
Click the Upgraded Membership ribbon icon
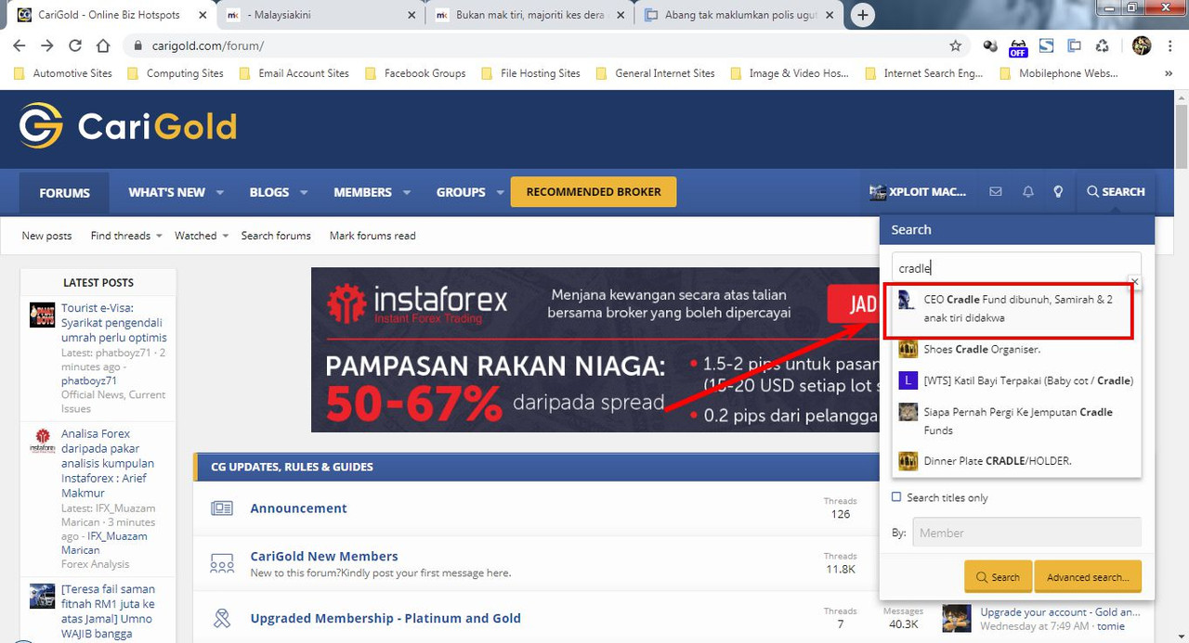tap(221, 618)
